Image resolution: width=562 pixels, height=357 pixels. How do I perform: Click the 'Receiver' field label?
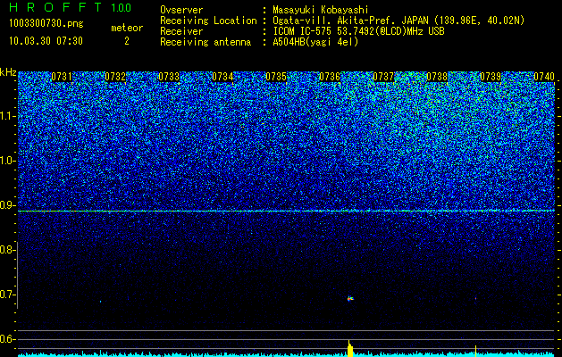pos(181,31)
